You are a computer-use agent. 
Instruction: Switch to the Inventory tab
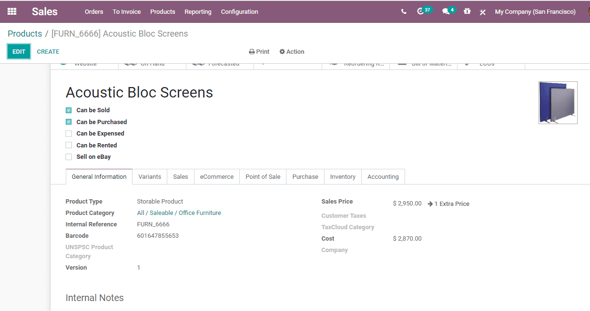pos(343,176)
